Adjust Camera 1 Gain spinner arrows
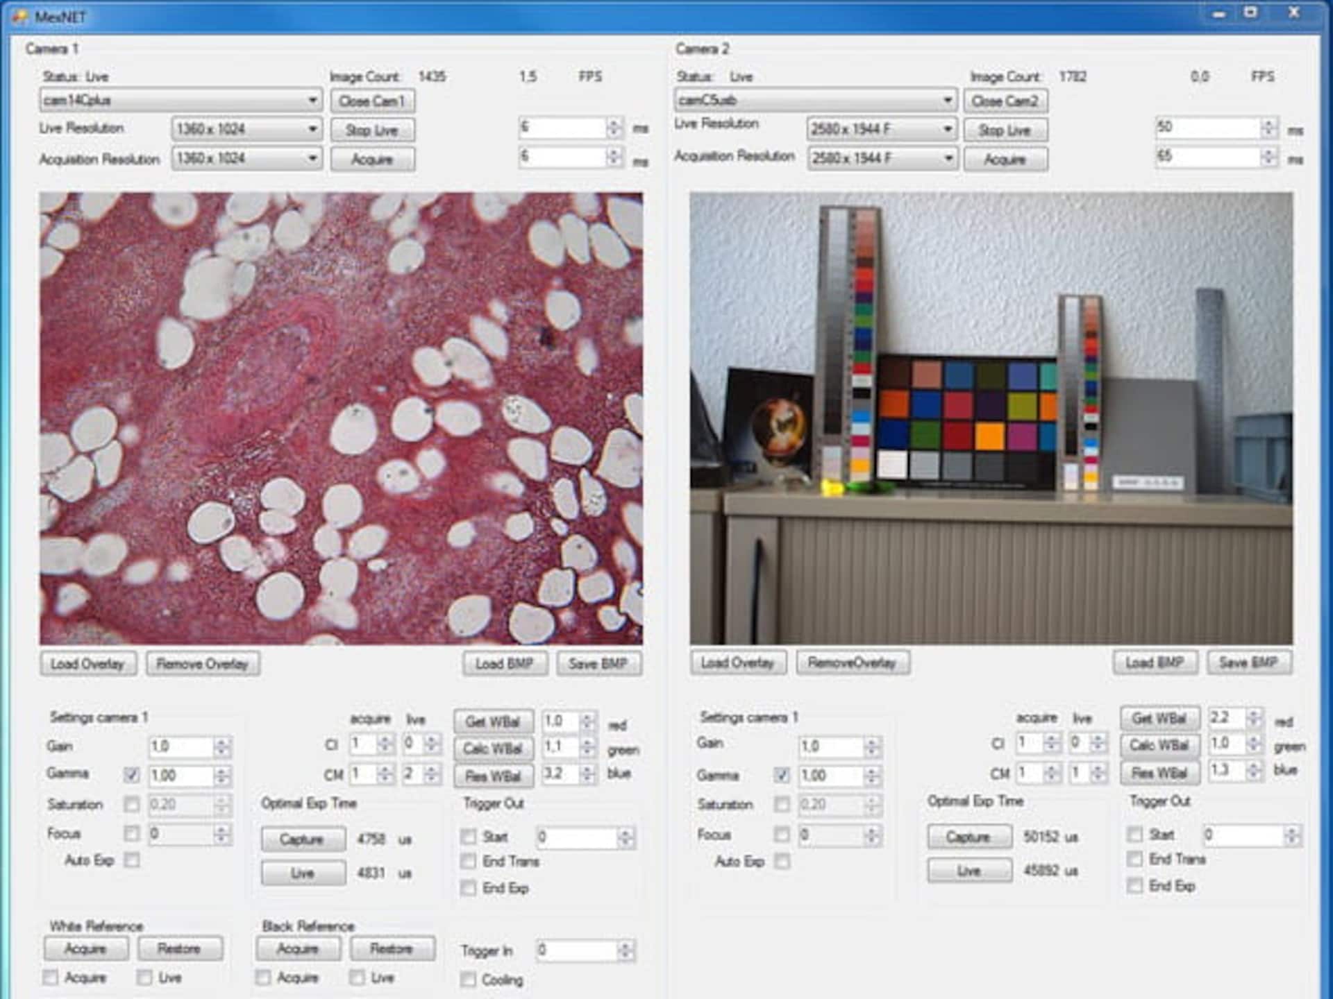Viewport: 1333px width, 999px height. click(222, 746)
